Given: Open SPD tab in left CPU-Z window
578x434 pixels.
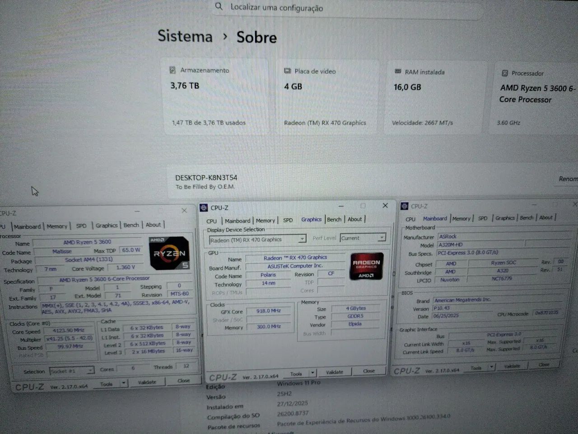Looking at the screenshot, I should (x=81, y=226).
